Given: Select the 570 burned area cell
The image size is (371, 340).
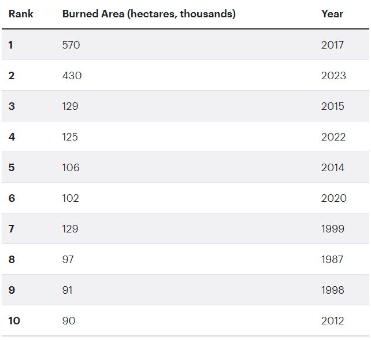Looking at the screenshot, I should (71, 45).
